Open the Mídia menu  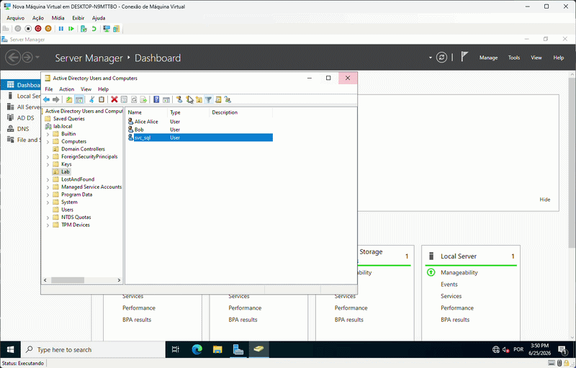point(58,17)
